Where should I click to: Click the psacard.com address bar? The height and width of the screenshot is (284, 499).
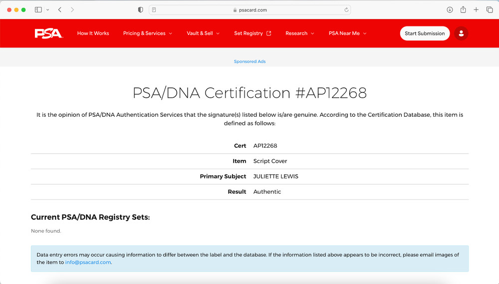[x=250, y=10]
